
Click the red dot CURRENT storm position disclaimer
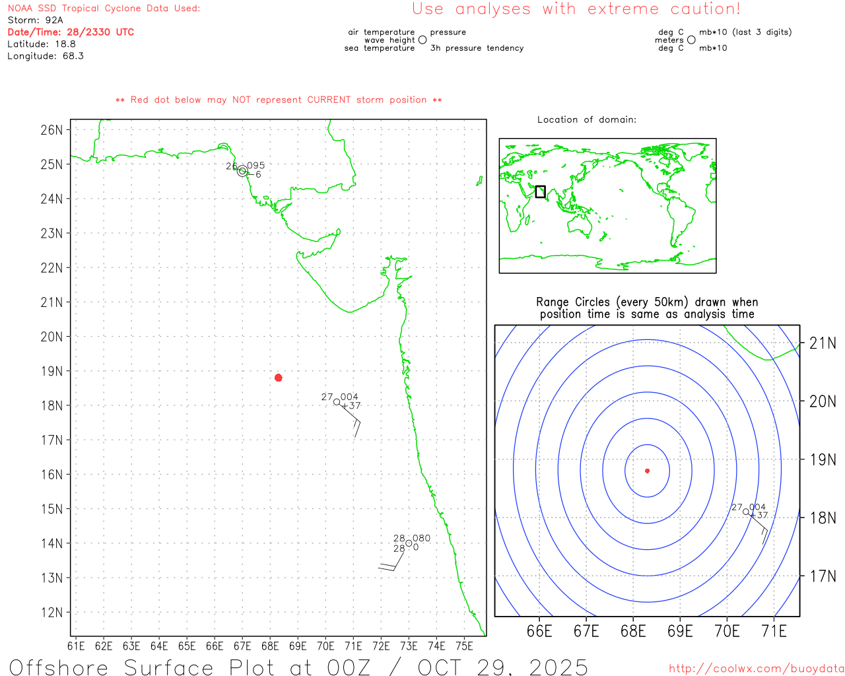[279, 100]
